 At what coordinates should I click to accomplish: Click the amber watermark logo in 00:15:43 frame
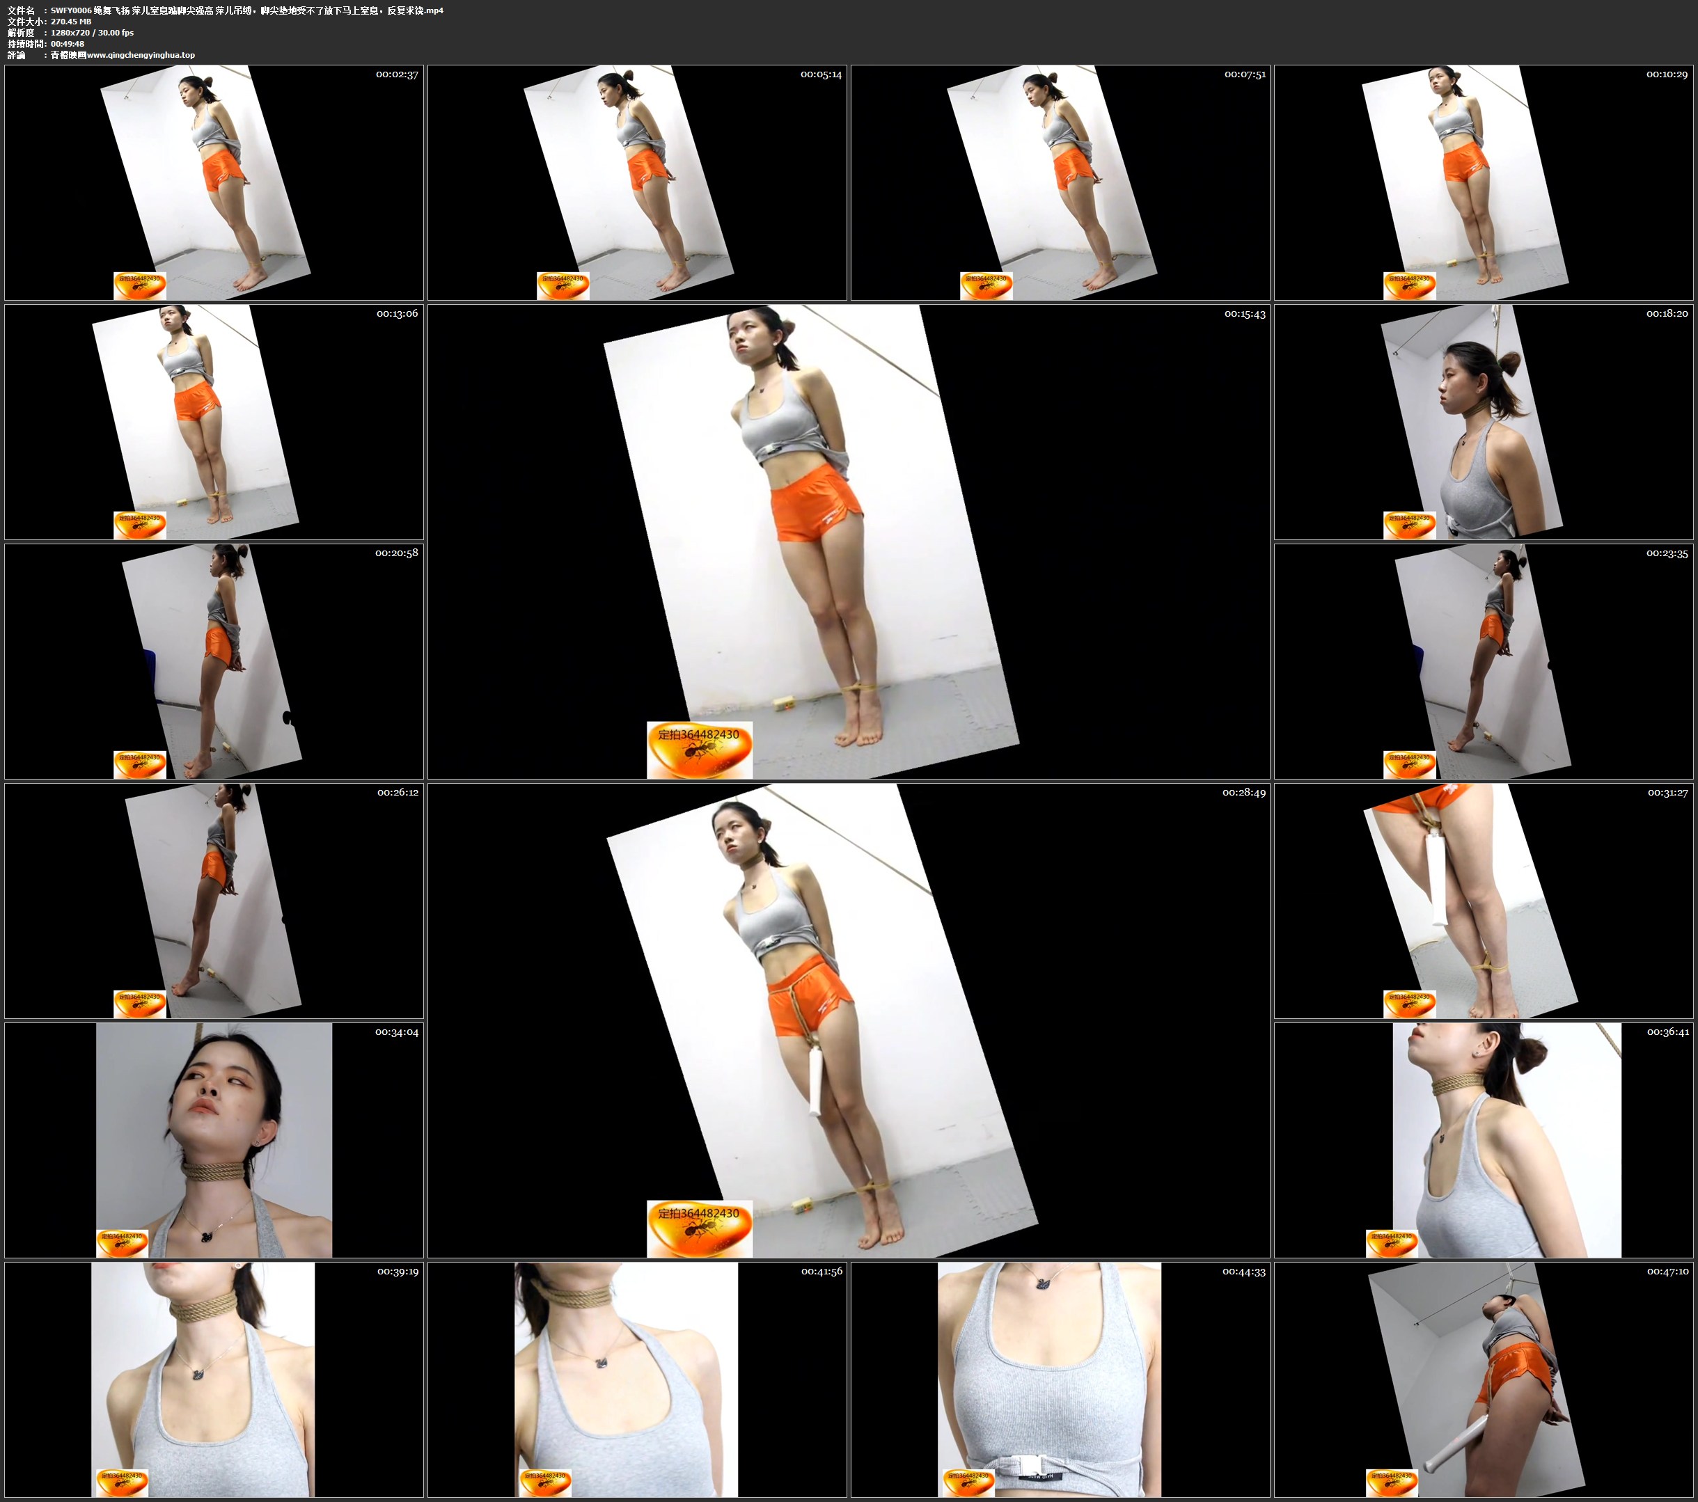tap(700, 749)
